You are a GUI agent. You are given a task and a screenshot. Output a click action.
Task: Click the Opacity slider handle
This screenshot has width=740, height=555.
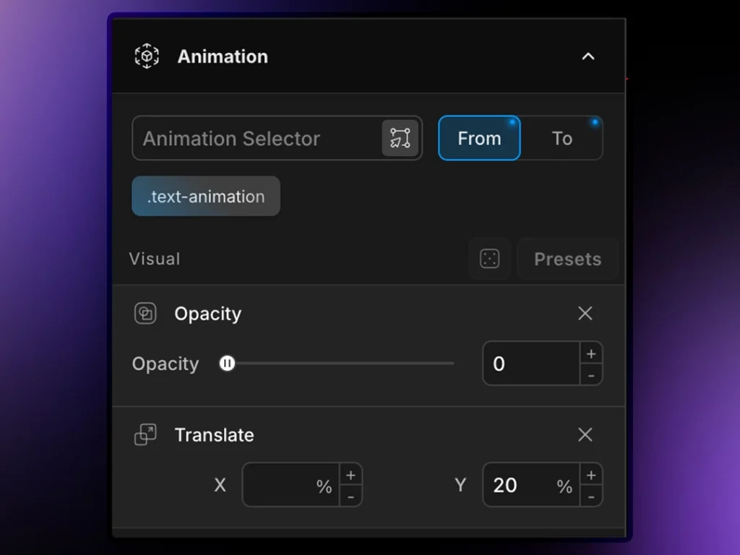point(227,363)
